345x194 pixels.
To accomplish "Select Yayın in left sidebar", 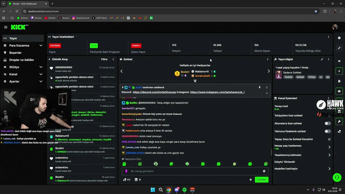I will (23, 38).
